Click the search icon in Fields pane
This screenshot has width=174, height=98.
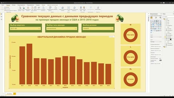[164, 17]
